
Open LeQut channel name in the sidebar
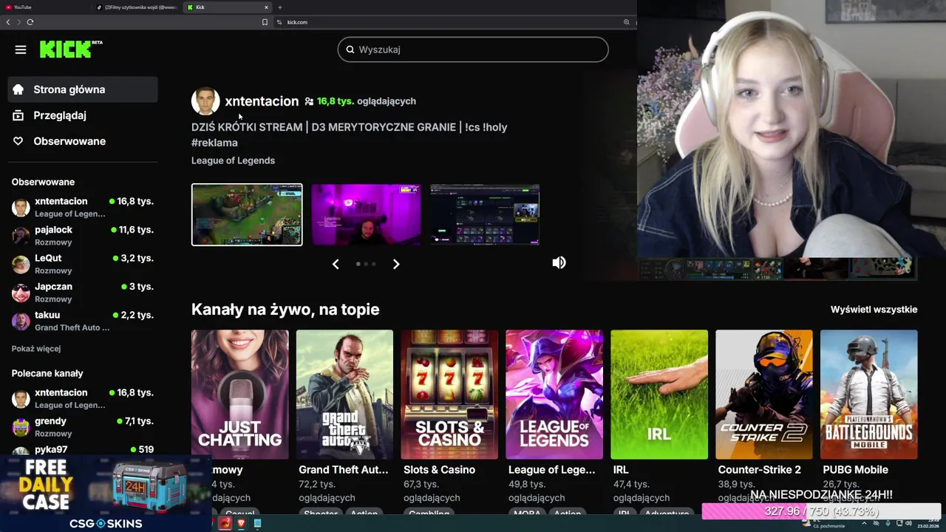pos(48,258)
